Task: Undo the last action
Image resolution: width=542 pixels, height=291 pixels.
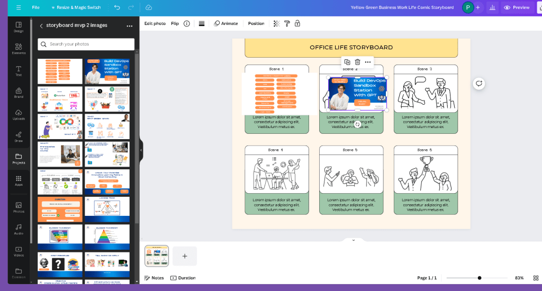Action: [x=117, y=7]
